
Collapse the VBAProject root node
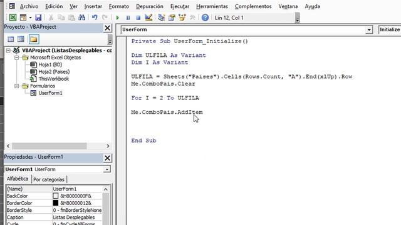pos(8,51)
